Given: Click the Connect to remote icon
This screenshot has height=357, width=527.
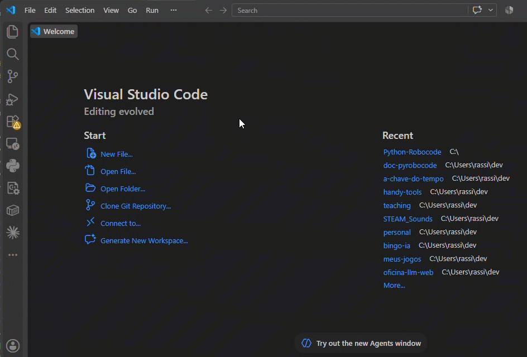Looking at the screenshot, I should (90, 222).
